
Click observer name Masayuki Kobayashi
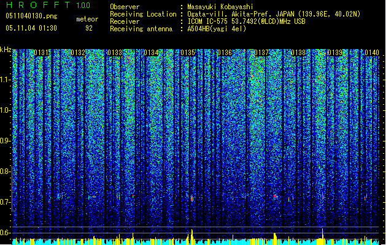click(x=220, y=7)
